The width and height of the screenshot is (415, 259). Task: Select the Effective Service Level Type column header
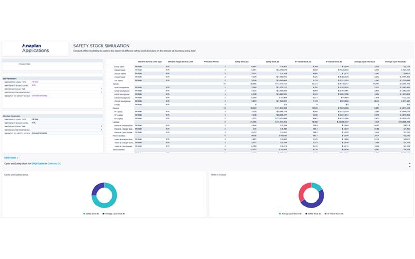pyautogui.click(x=150, y=62)
